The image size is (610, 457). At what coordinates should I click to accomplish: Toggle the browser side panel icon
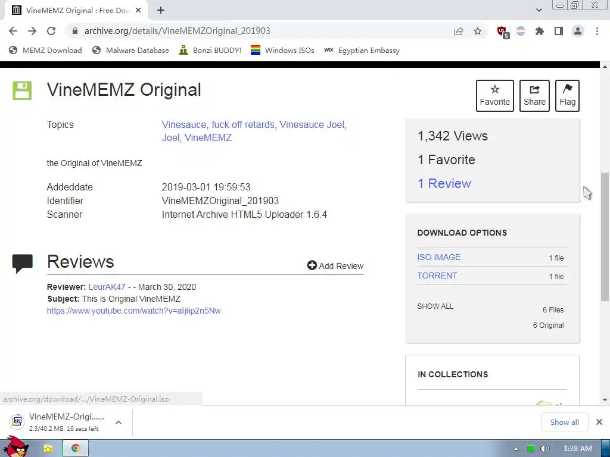coord(559,31)
